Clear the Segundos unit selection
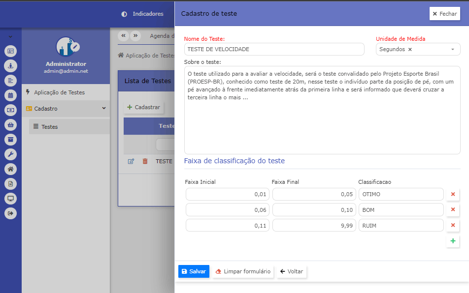Screen dimensions: 469x293 click(410, 49)
